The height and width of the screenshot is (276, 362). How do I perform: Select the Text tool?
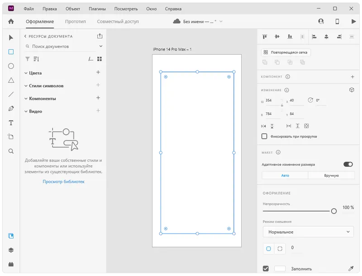click(x=11, y=123)
